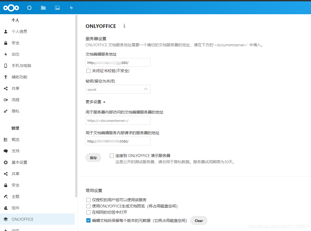Check 在相同的切签中打开 option
311x231 pixels.
tap(88, 212)
